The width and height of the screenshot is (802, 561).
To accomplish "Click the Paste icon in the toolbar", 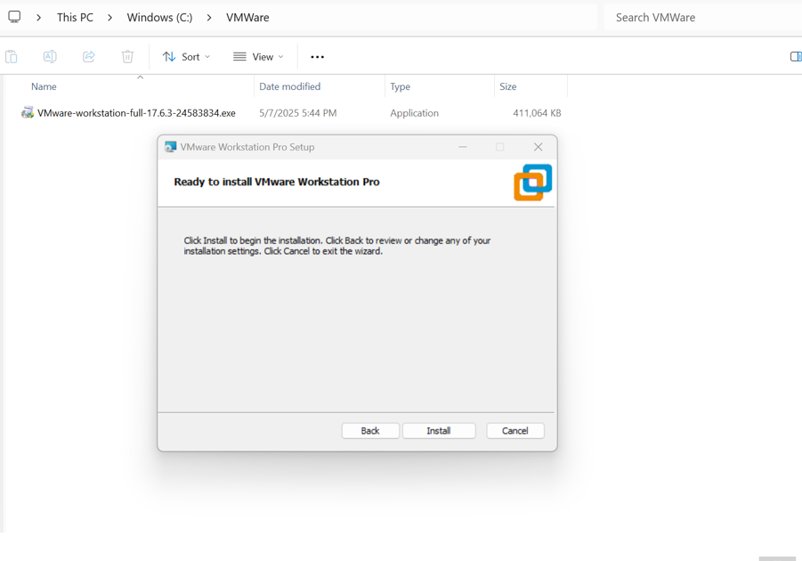I will tap(12, 56).
